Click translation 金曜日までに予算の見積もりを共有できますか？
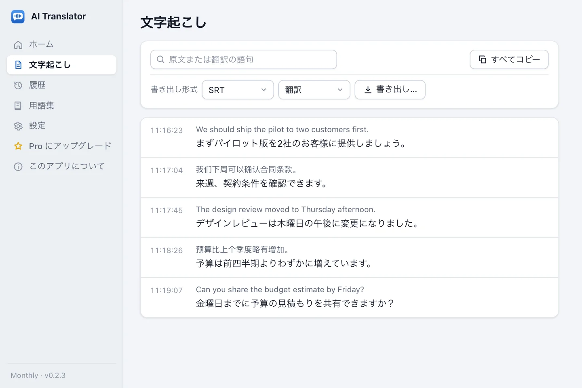 (295, 304)
